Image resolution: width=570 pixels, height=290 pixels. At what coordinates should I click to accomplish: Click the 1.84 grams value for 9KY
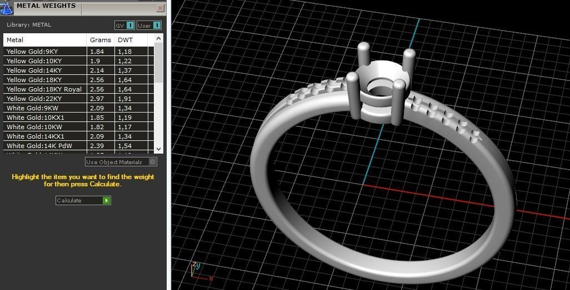97,51
